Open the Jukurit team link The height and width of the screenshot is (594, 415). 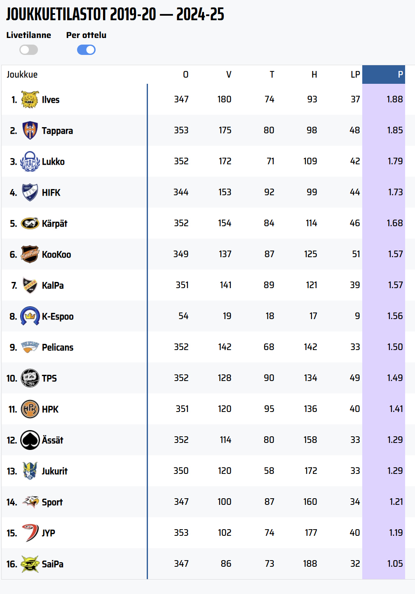pyautogui.click(x=54, y=471)
